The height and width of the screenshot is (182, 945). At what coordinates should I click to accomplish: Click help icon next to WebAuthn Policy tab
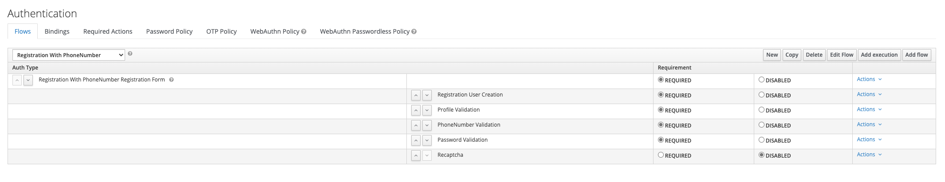coord(304,32)
